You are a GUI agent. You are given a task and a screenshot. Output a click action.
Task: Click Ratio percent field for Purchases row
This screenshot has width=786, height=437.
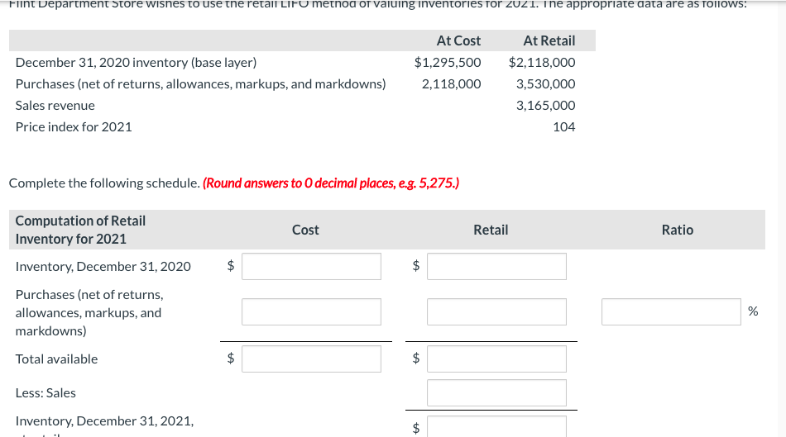(x=671, y=312)
